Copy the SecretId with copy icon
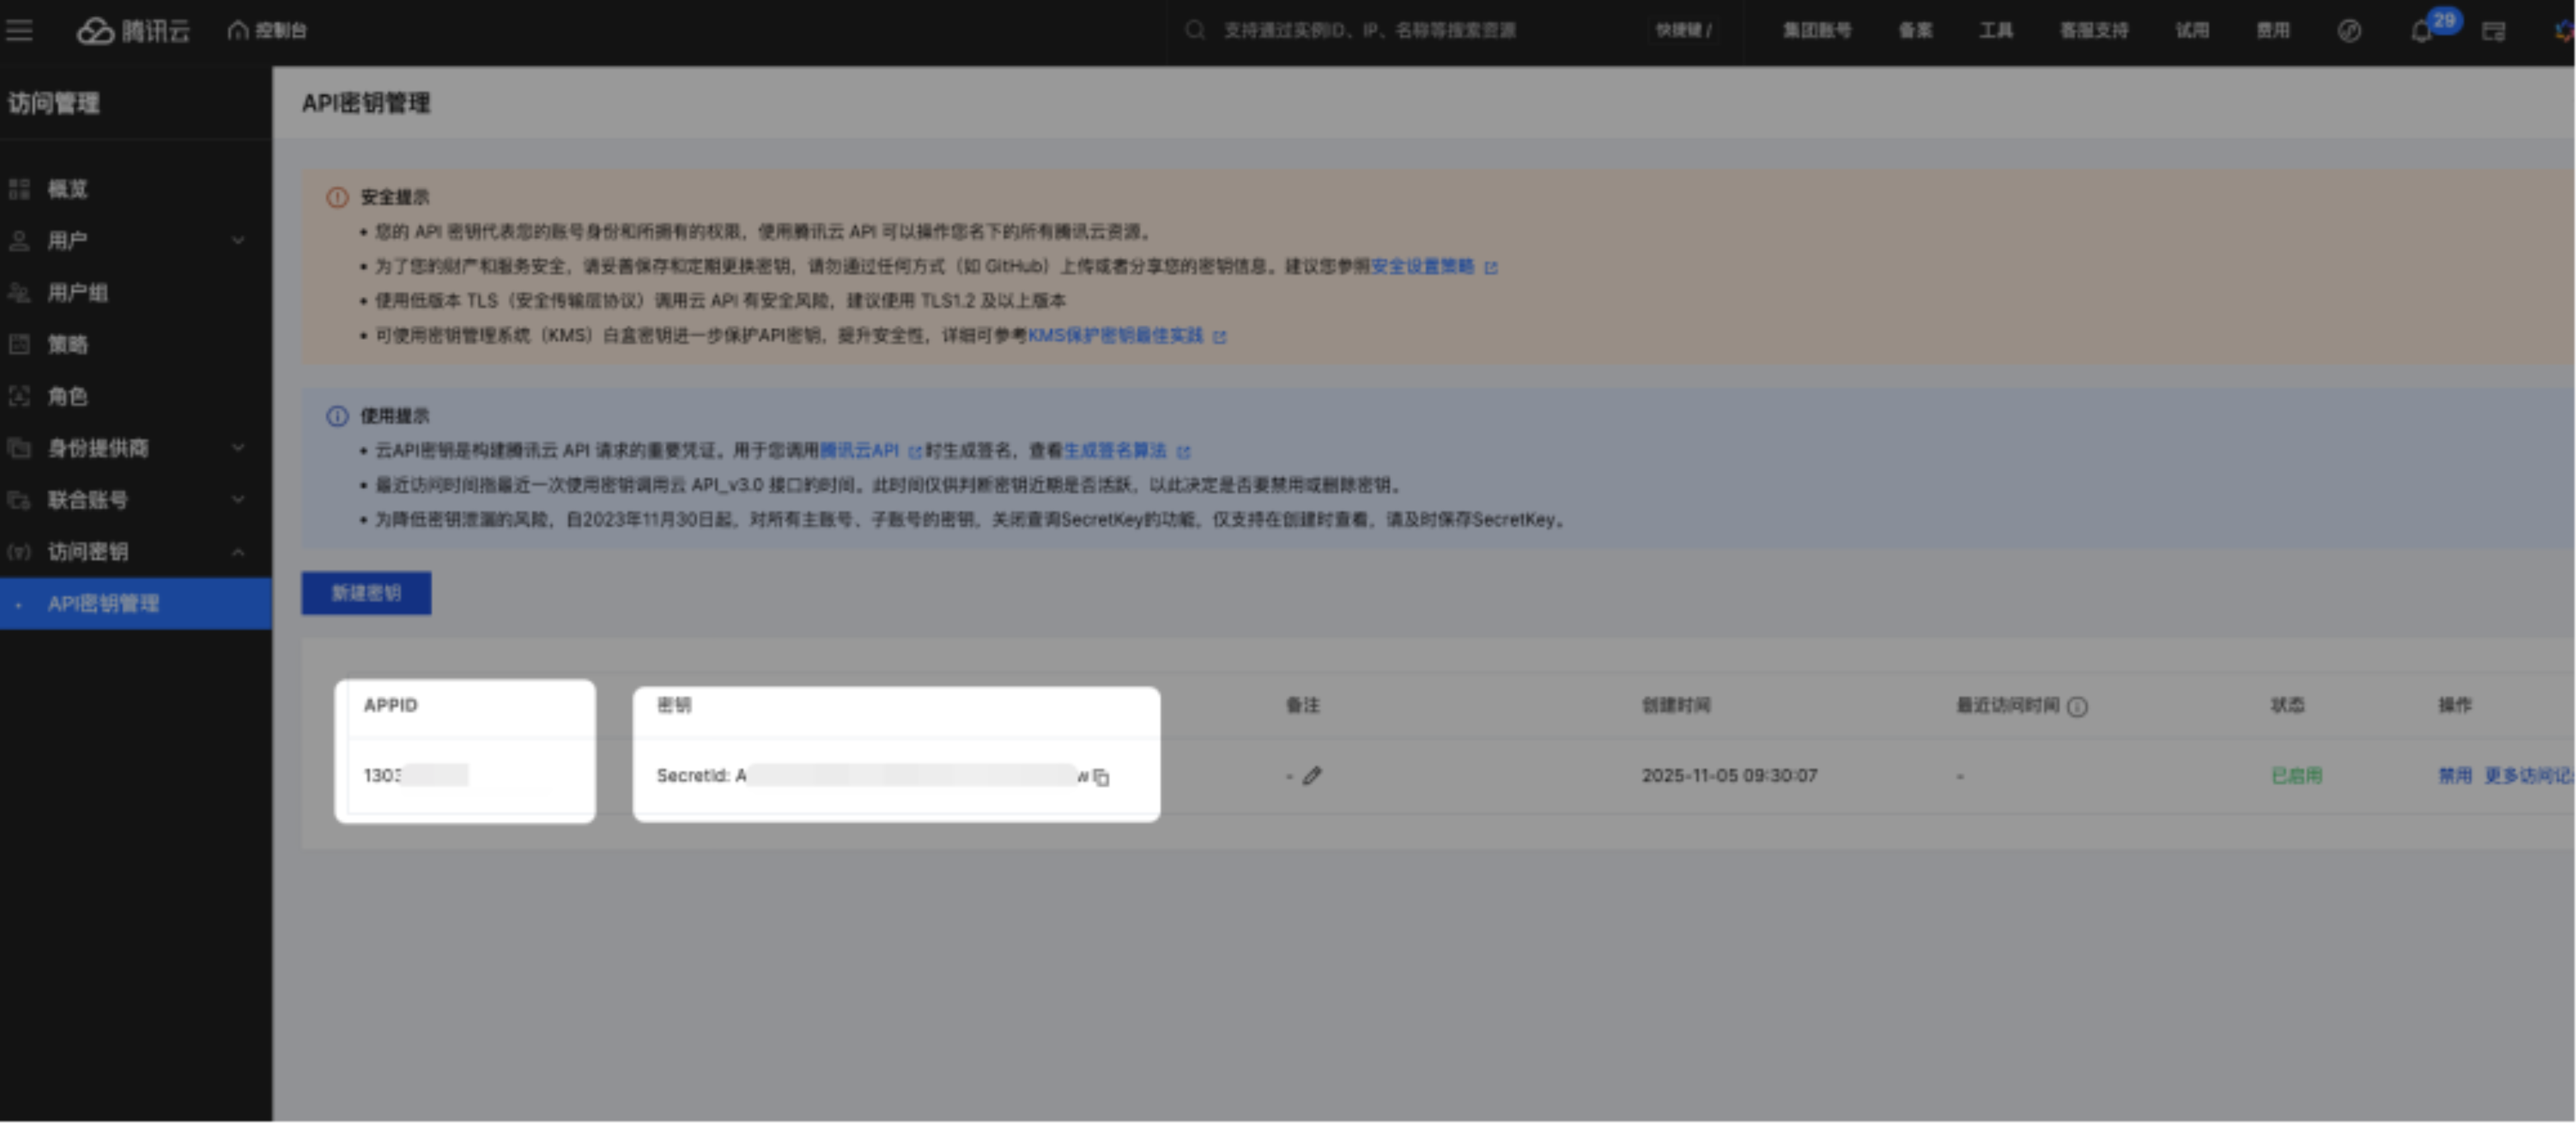This screenshot has width=2576, height=1123. coord(1101,777)
